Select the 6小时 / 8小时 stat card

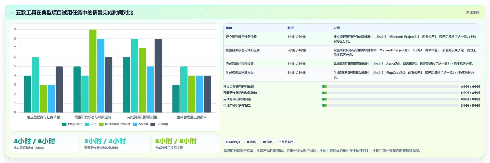(x=186, y=144)
